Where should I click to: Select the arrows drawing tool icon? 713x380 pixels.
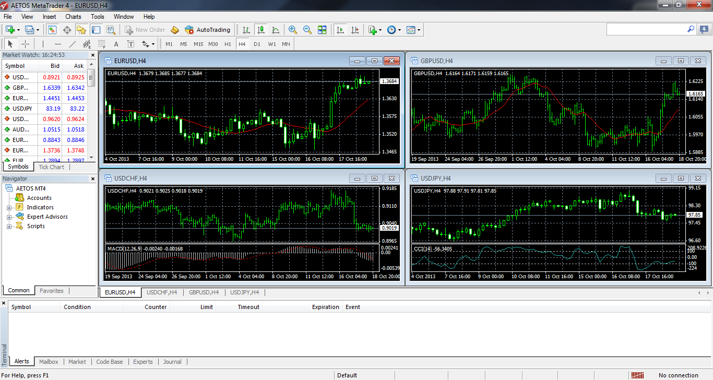145,44
